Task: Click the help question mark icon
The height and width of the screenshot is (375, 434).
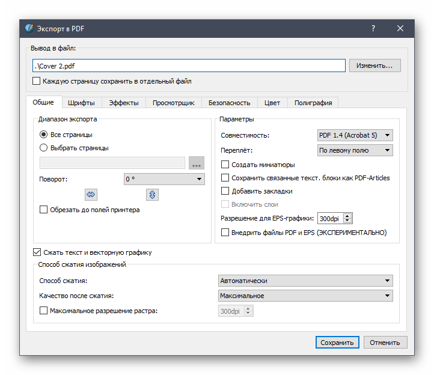Action: tap(373, 28)
